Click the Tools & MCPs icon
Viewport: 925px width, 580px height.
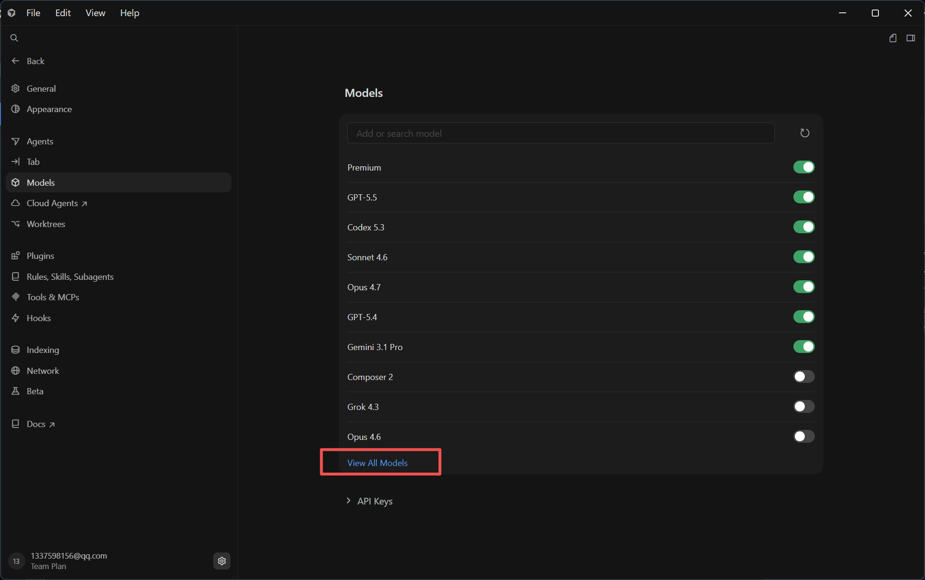point(16,297)
